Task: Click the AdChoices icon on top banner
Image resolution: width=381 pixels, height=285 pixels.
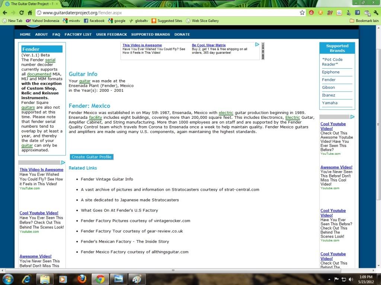Action: [257, 45]
